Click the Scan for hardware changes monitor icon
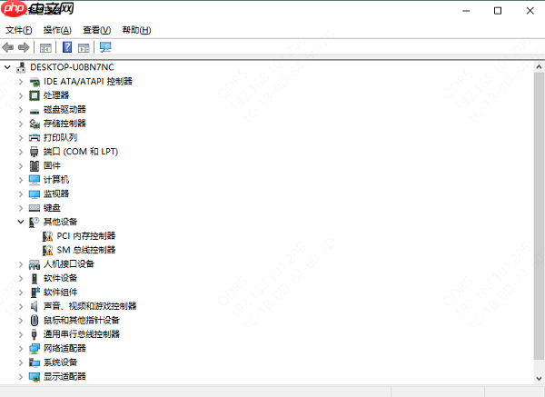This screenshot has width=545, height=397. 105,47
